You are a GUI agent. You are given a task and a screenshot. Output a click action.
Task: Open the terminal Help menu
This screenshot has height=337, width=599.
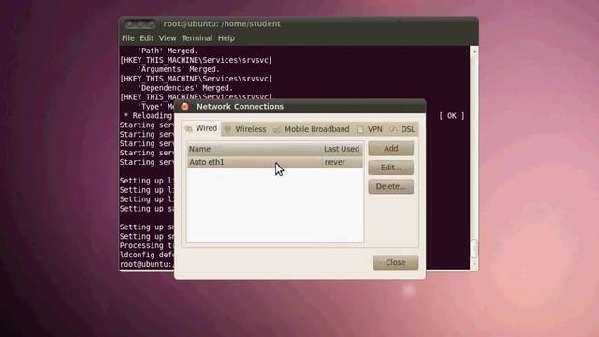[226, 38]
